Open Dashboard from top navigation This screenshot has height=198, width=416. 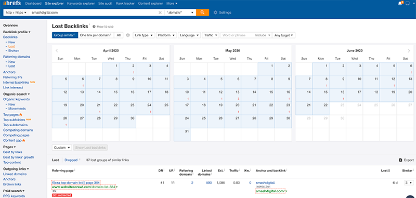pyautogui.click(x=33, y=4)
